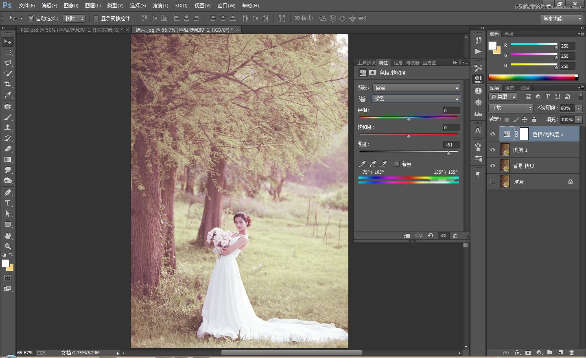Select the Zoom tool
Viewport: 586px width, 358px height.
(8, 247)
